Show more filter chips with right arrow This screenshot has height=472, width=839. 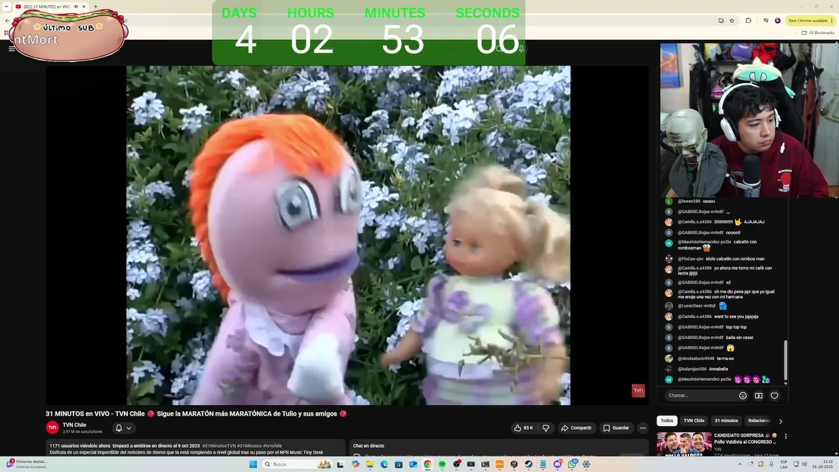780,421
